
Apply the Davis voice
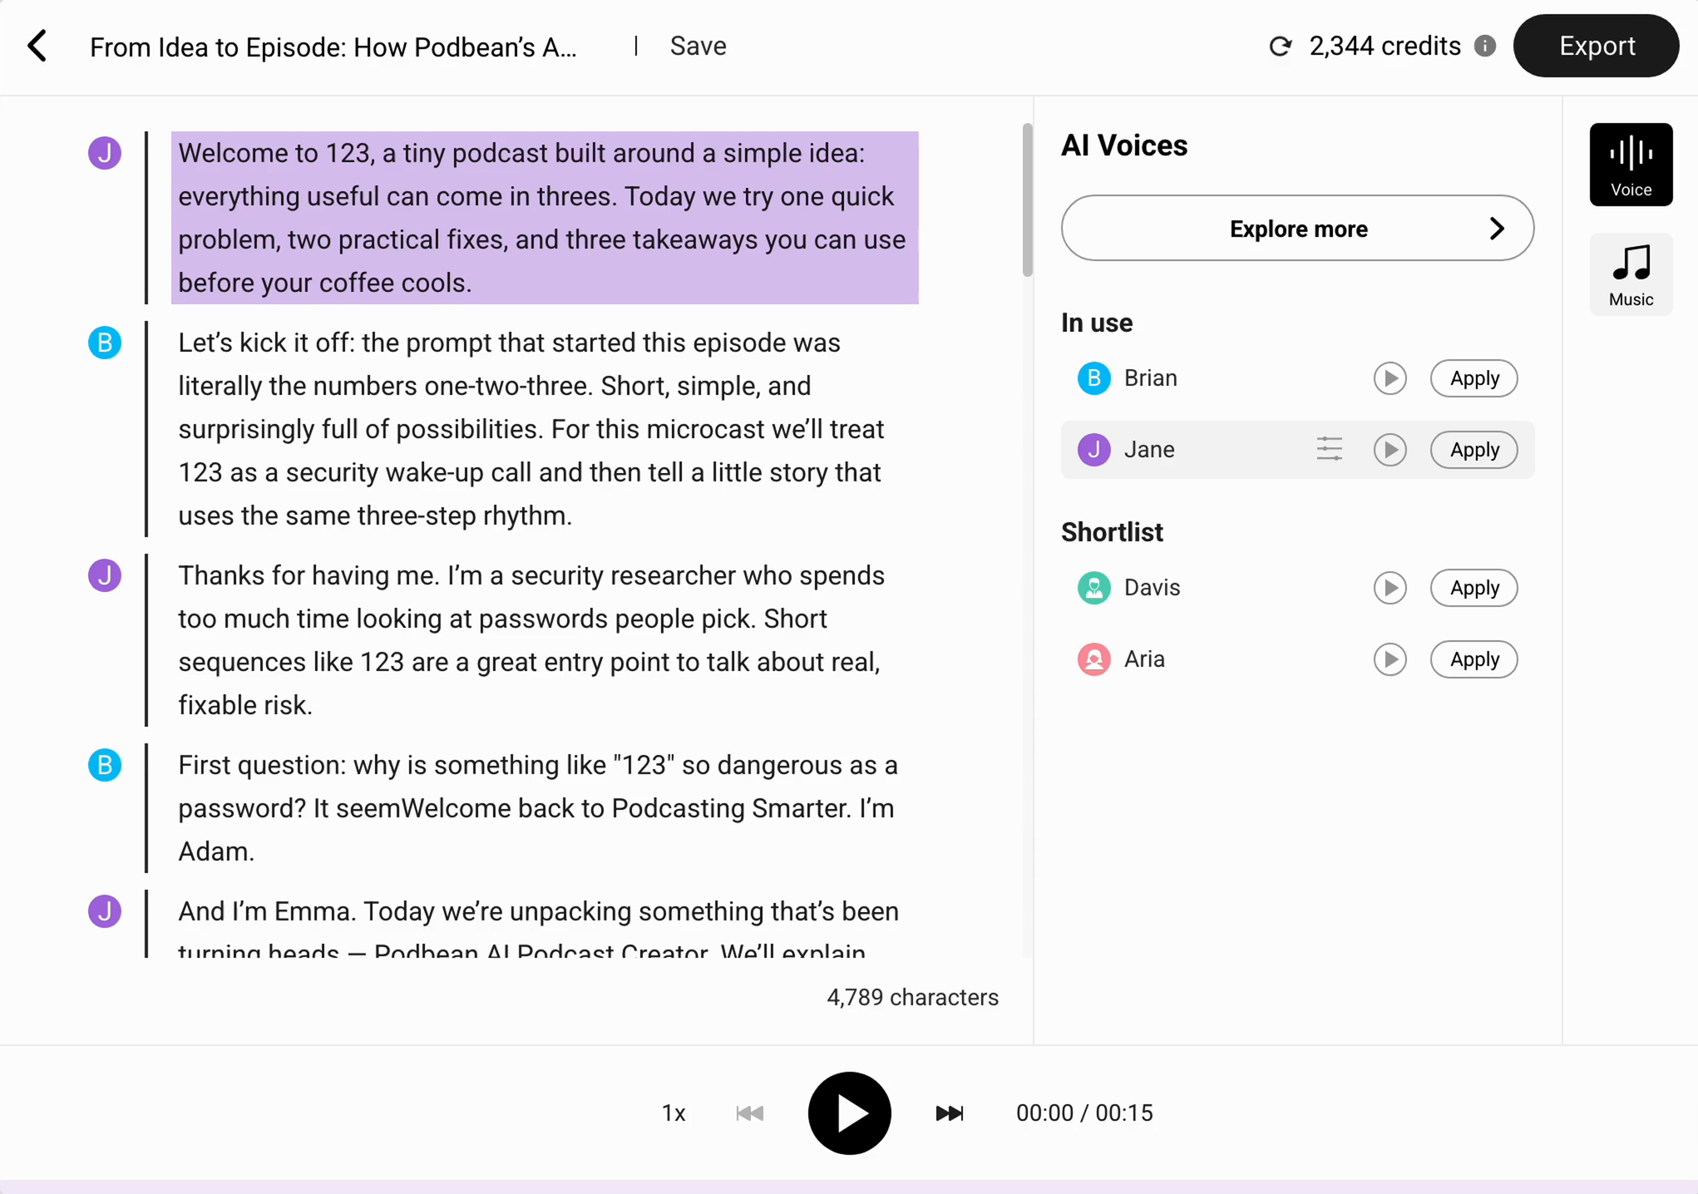(1473, 588)
